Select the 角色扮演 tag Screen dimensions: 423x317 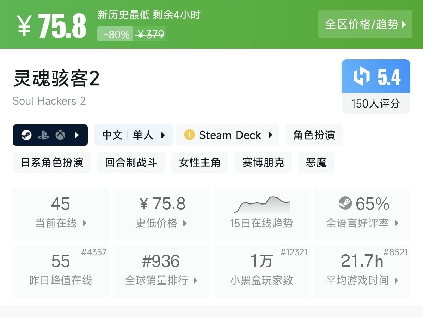point(314,135)
